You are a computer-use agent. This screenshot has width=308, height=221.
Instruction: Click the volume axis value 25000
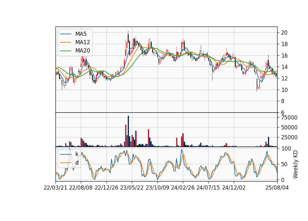click(x=289, y=137)
